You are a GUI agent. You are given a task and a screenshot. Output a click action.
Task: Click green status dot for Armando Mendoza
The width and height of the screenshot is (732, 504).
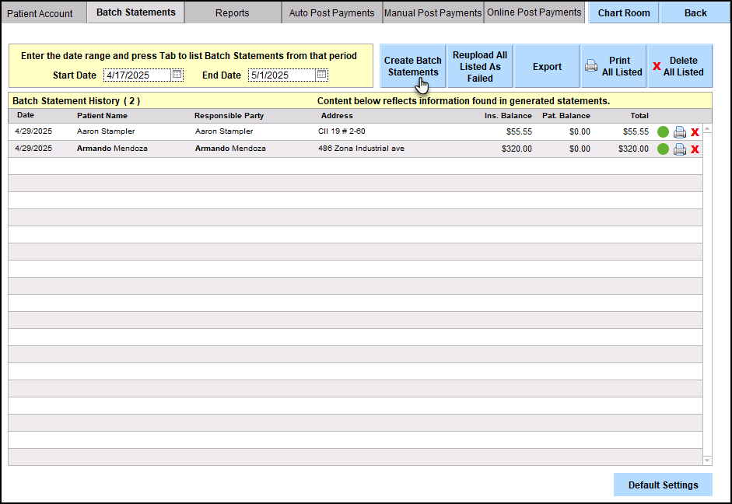coord(663,149)
